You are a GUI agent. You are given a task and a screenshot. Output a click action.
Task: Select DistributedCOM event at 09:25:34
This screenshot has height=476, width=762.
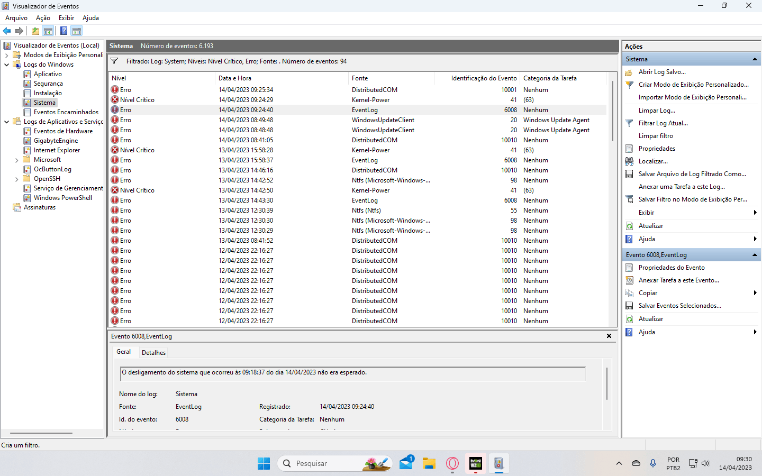tap(358, 90)
